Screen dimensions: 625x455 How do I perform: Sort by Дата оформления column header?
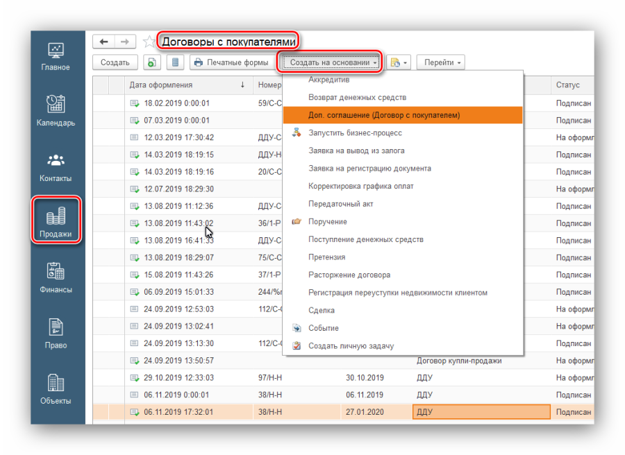[x=160, y=85]
